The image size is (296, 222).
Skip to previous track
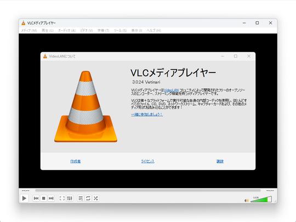pyautogui.click(x=36, y=198)
